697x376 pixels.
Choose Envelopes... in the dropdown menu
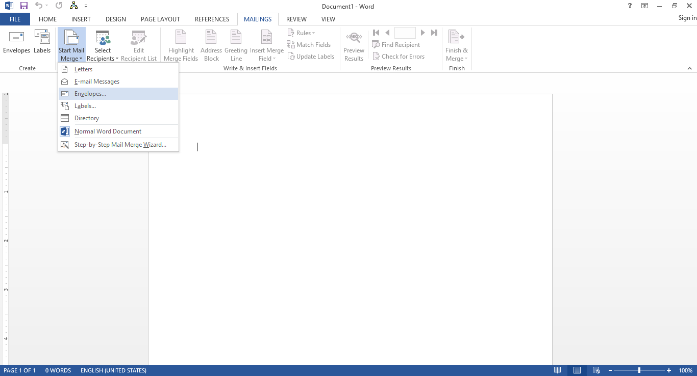[118, 94]
